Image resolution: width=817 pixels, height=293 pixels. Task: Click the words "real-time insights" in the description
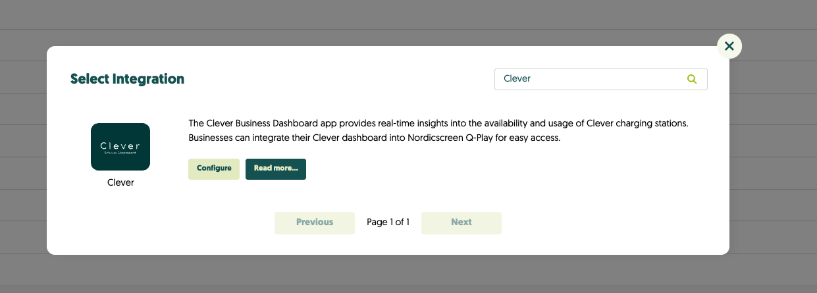pos(404,124)
